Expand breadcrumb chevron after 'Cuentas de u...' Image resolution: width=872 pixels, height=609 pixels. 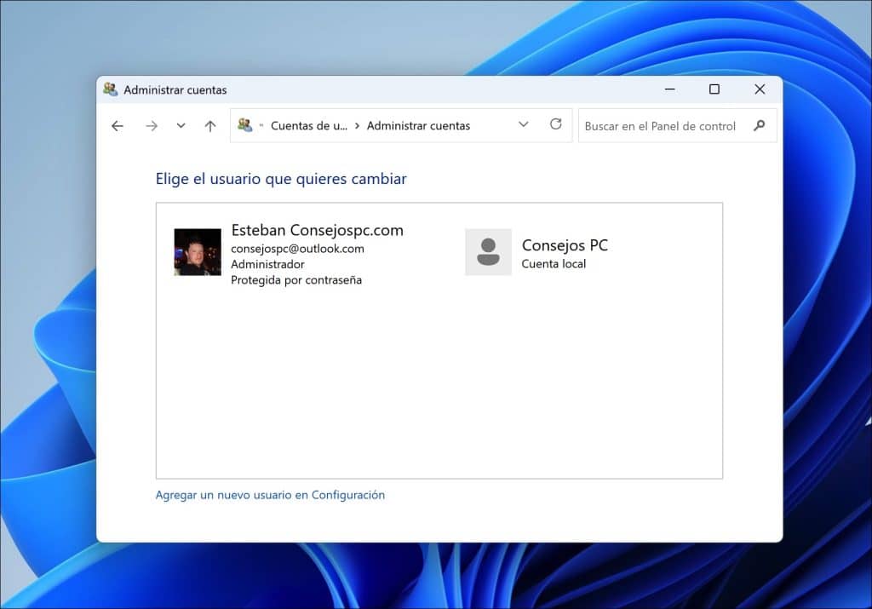357,126
